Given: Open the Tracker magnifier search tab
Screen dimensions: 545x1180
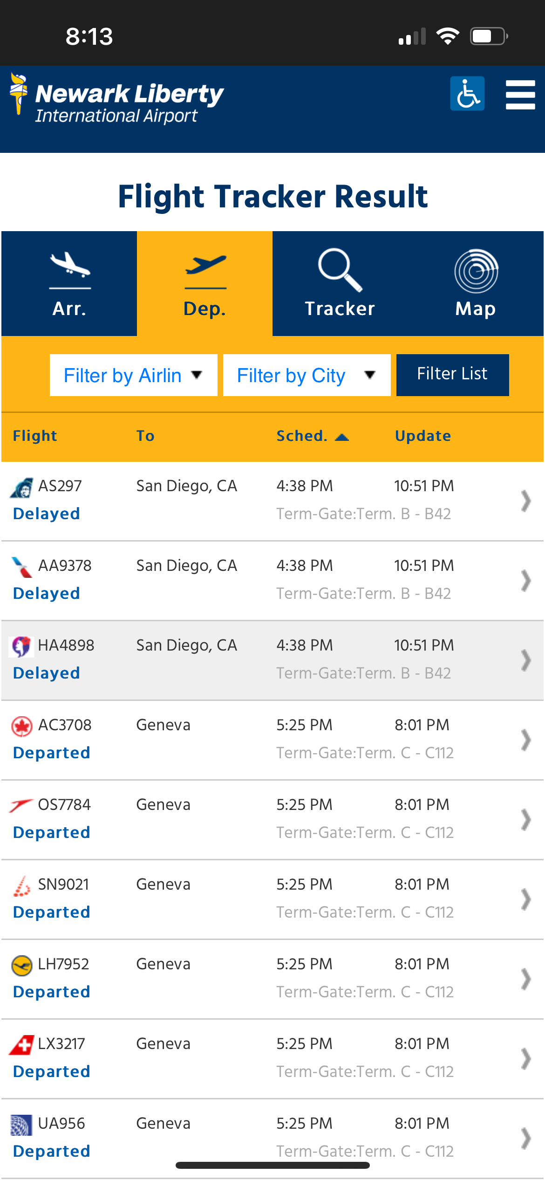Looking at the screenshot, I should click(340, 283).
